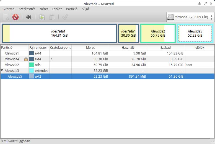Select the /dev/sda5 graphical partition block
This screenshot has height=144, width=215.
(195, 33)
